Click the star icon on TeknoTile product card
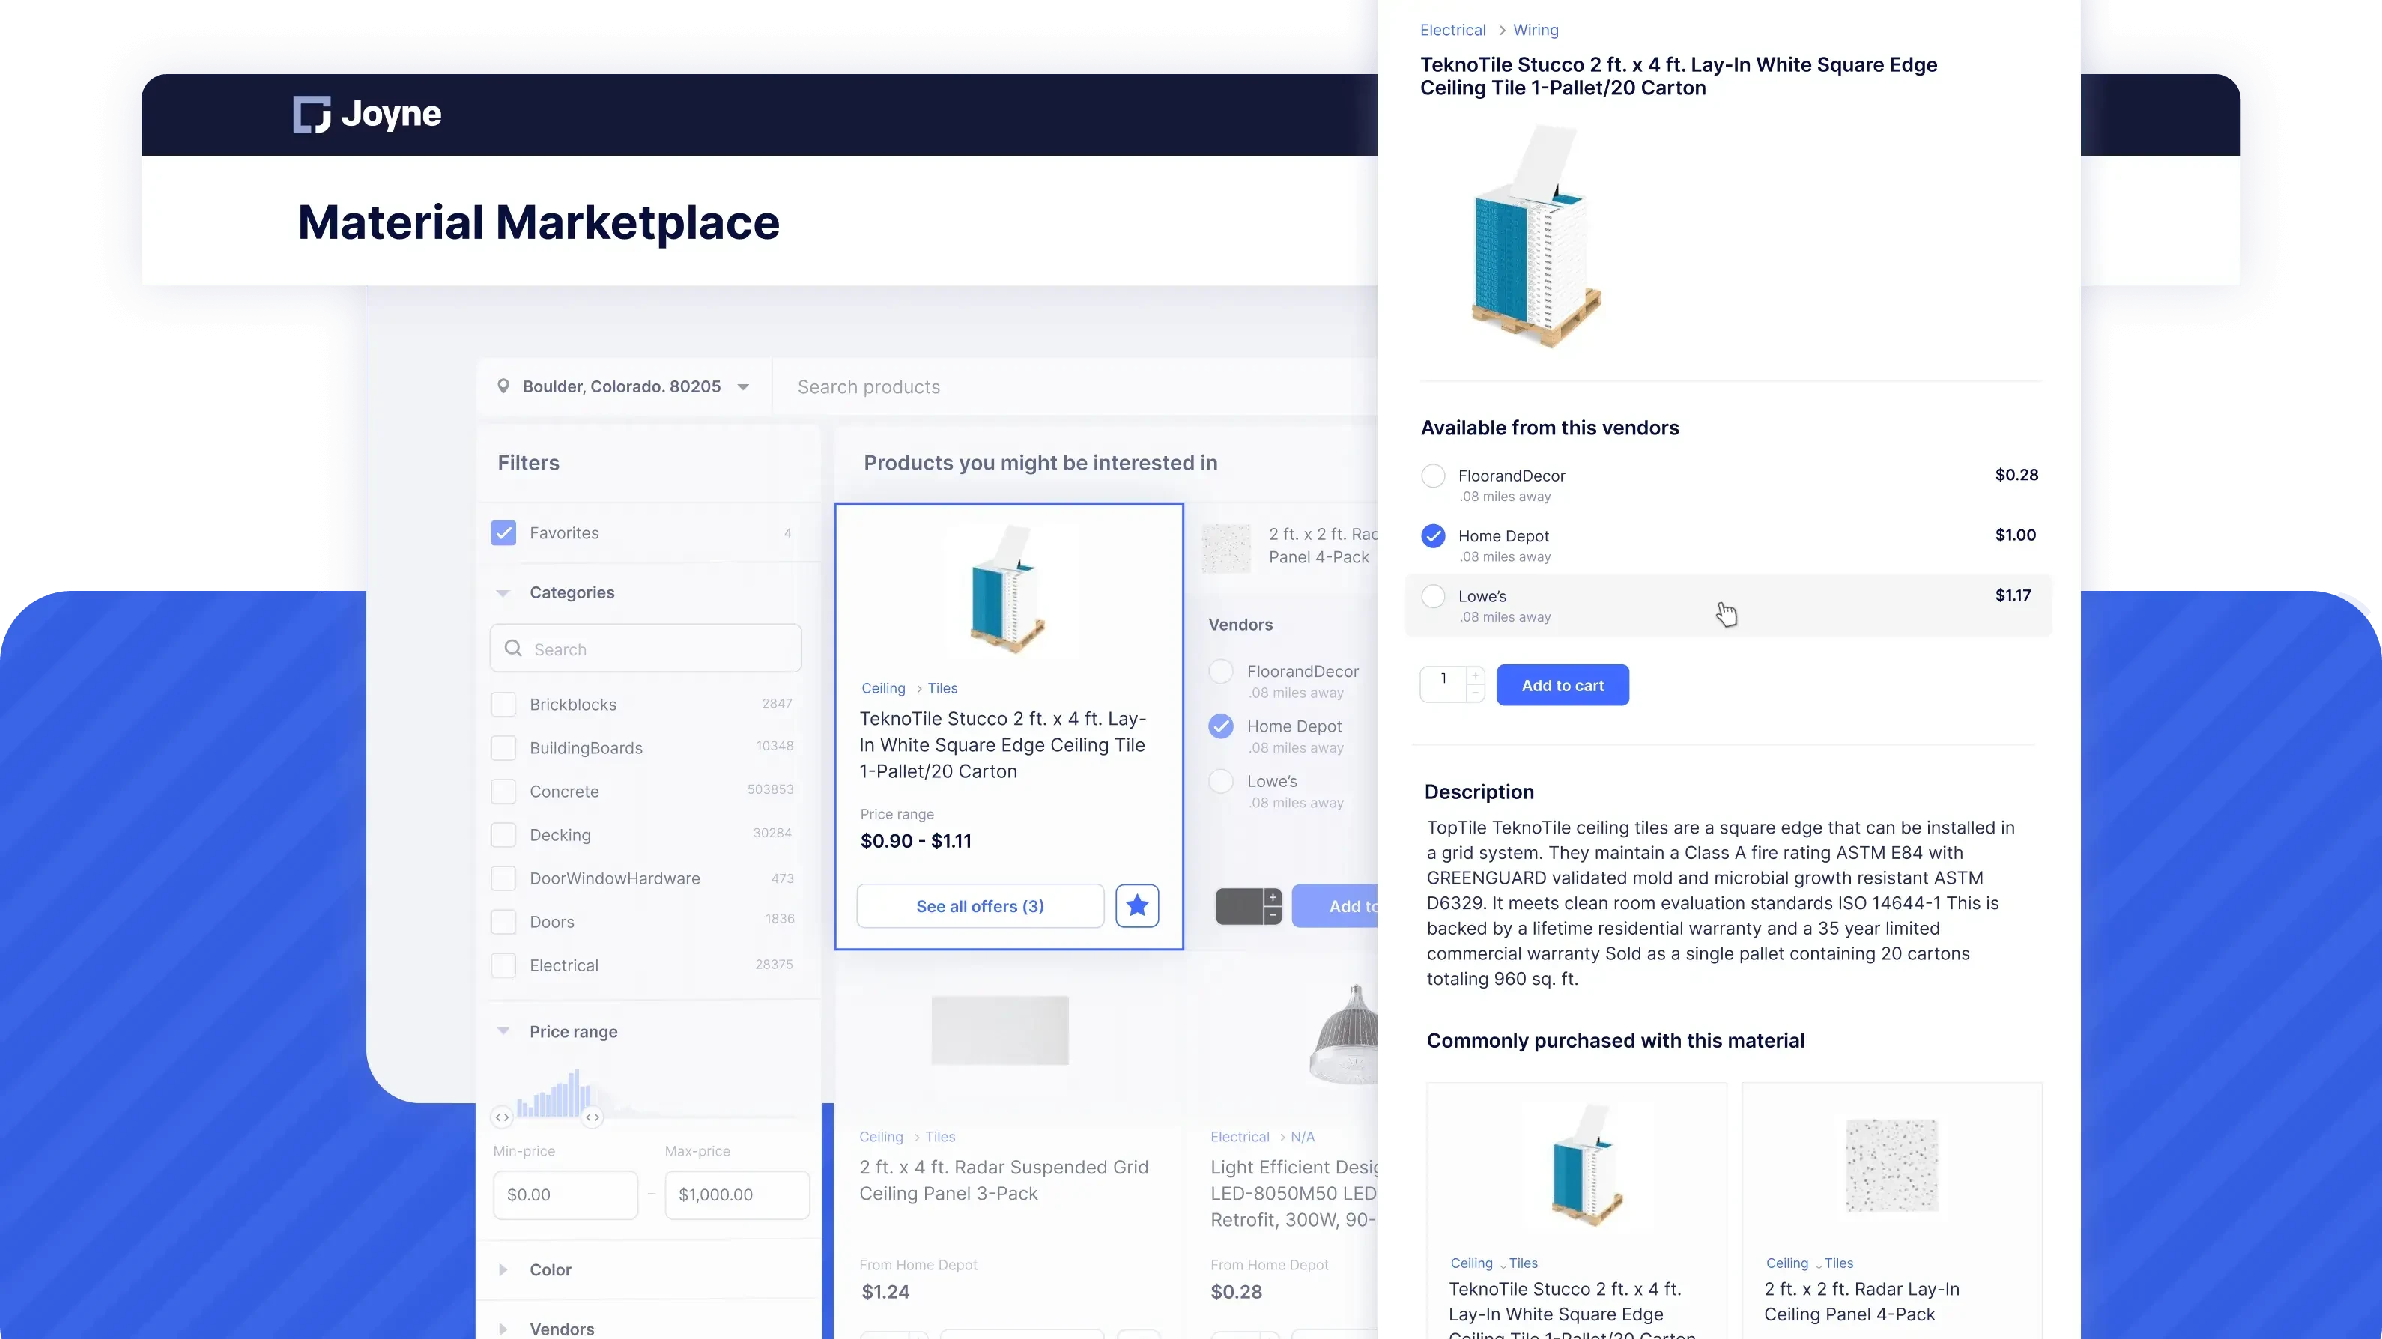The image size is (2382, 1339). pos(1137,905)
